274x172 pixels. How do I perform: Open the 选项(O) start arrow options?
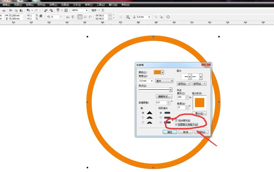[184, 84]
